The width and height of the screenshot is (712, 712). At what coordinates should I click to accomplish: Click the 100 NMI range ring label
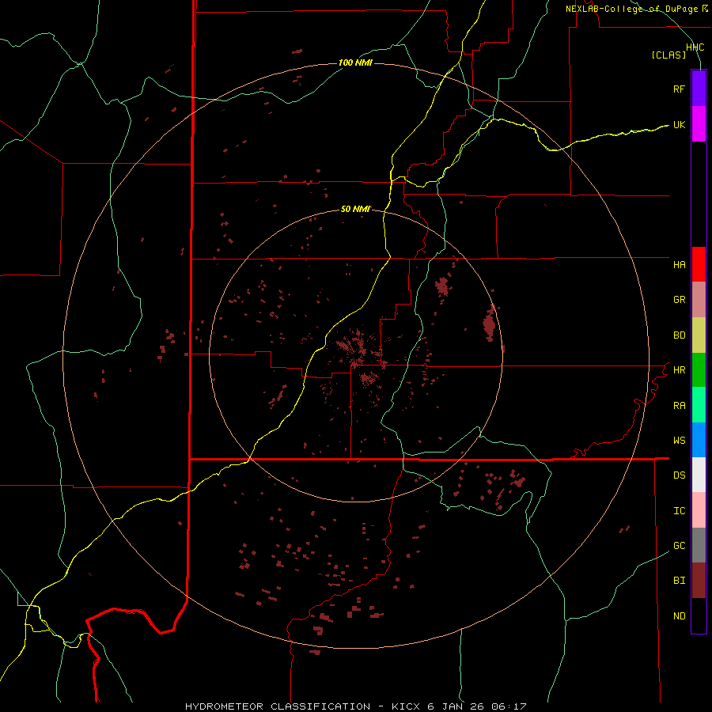(355, 62)
